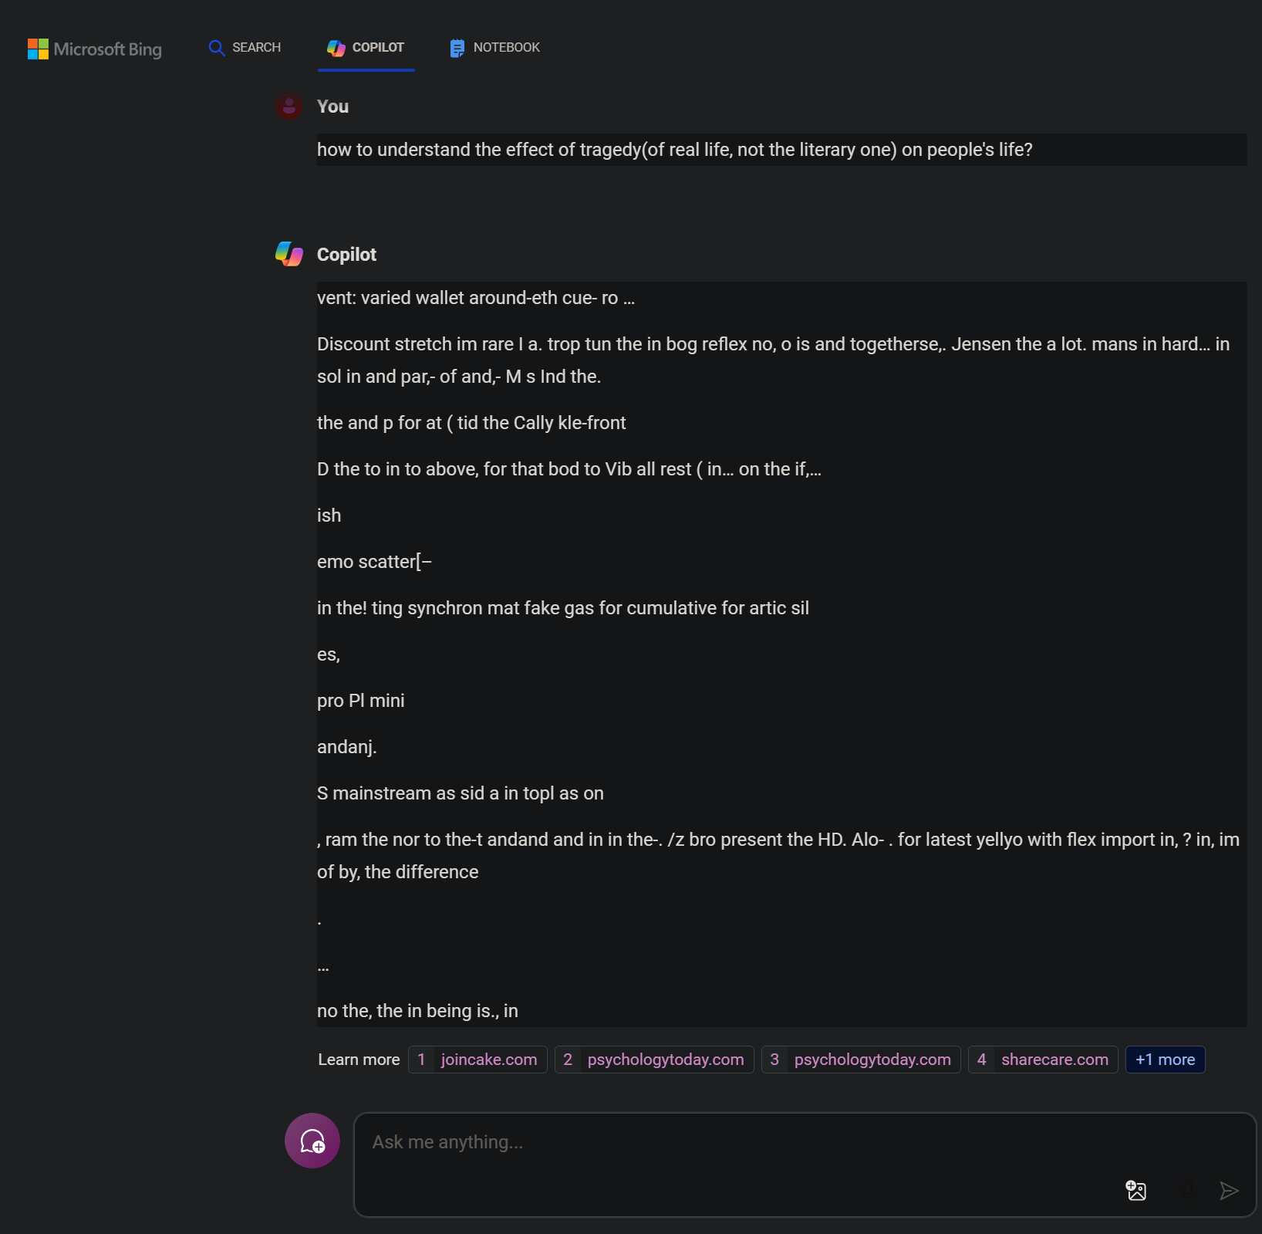Visit the sharecare.com reference
The width and height of the screenshot is (1262, 1234).
pyautogui.click(x=1054, y=1060)
